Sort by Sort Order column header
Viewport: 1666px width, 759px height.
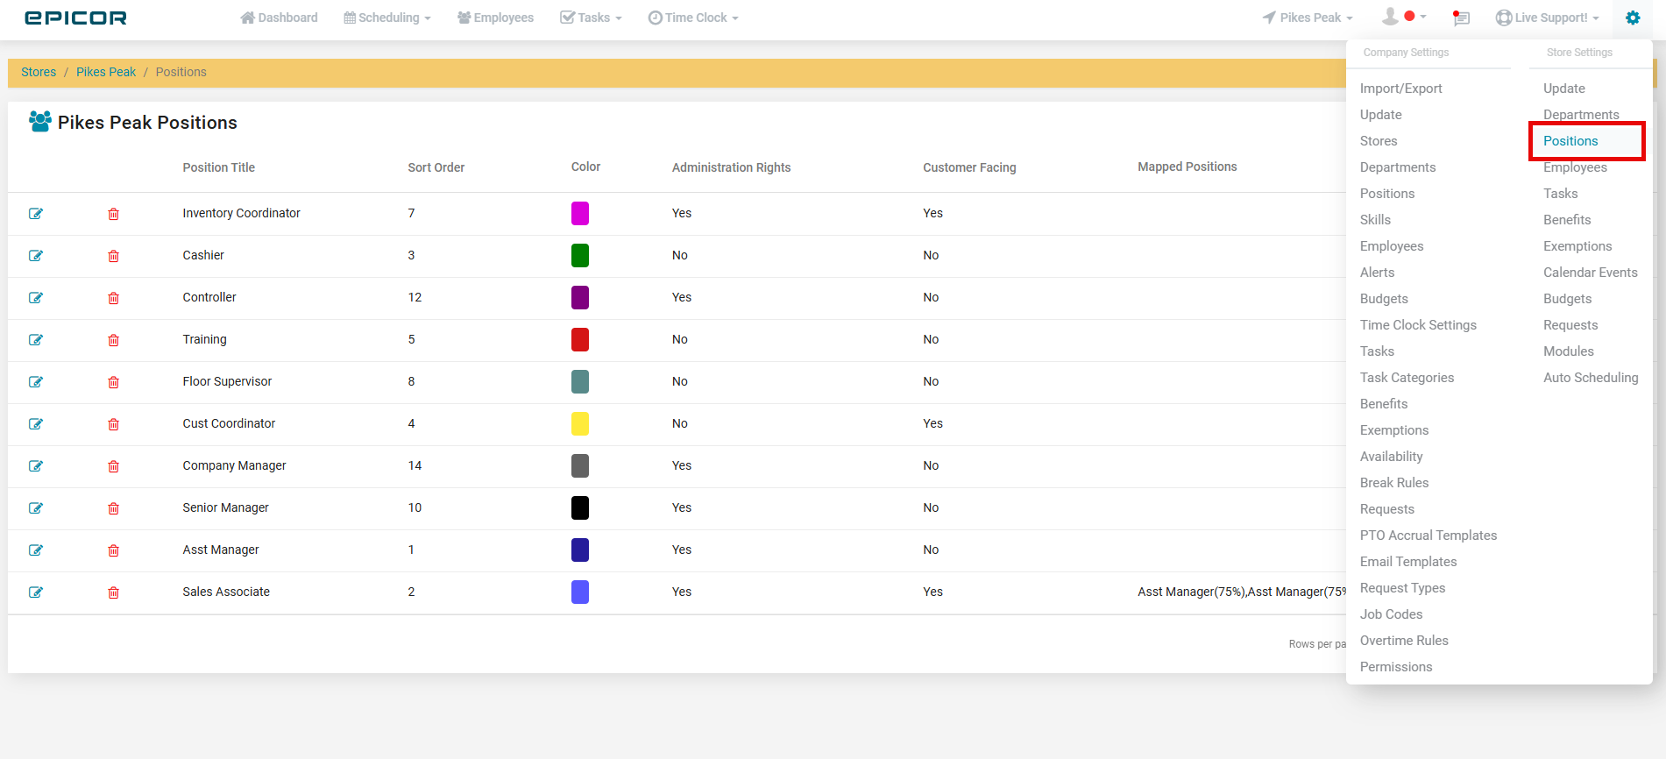pyautogui.click(x=436, y=167)
